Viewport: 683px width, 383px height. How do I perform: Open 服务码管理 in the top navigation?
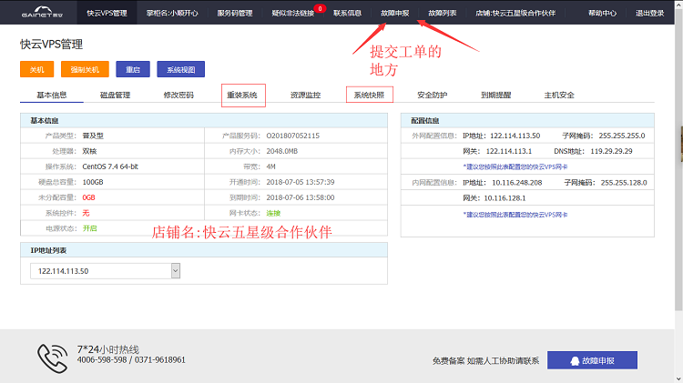[235, 13]
